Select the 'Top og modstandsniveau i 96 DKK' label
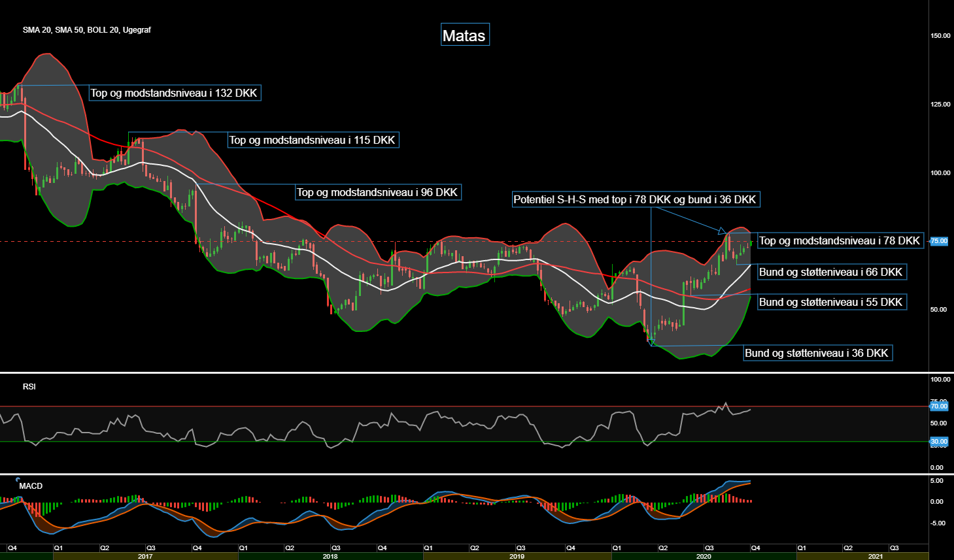The width and height of the screenshot is (954, 560). [378, 192]
